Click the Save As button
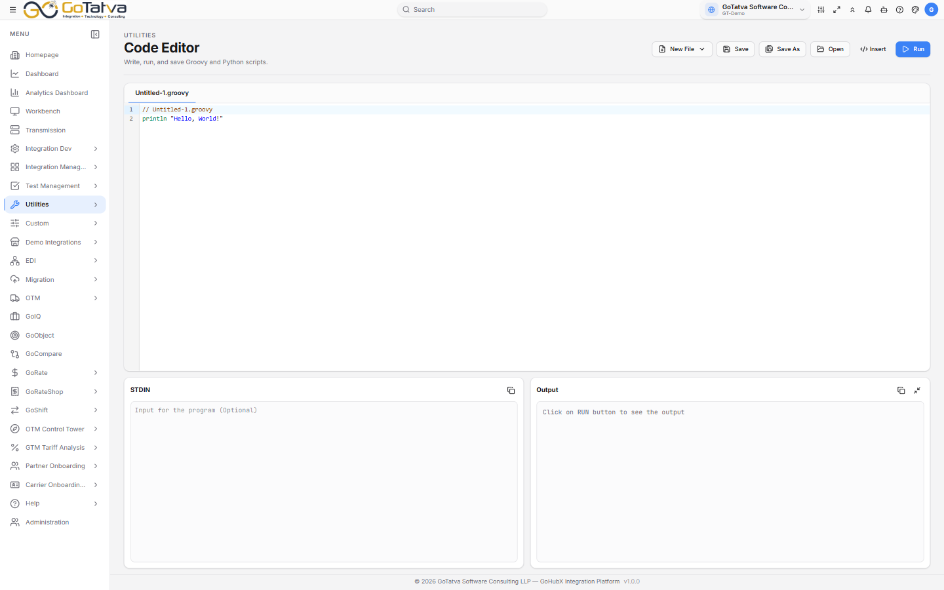This screenshot has width=944, height=590. click(782, 49)
